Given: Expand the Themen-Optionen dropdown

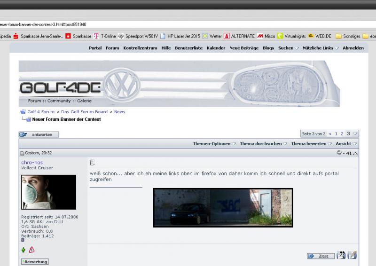Looking at the screenshot, I should point(214,144).
